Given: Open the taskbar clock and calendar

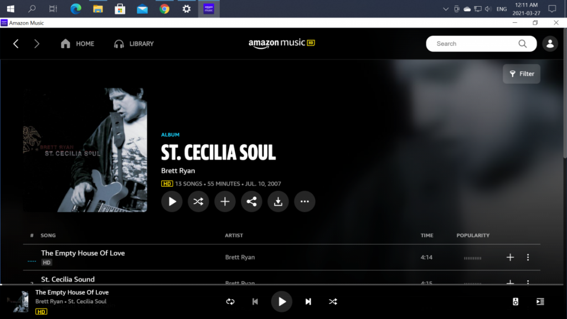Looking at the screenshot, I should click(527, 9).
